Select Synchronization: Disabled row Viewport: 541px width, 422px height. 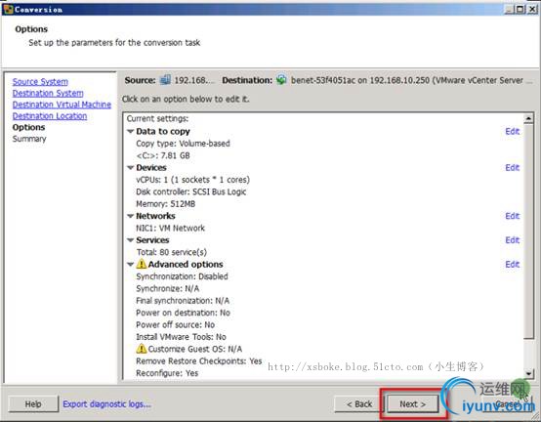182,276
